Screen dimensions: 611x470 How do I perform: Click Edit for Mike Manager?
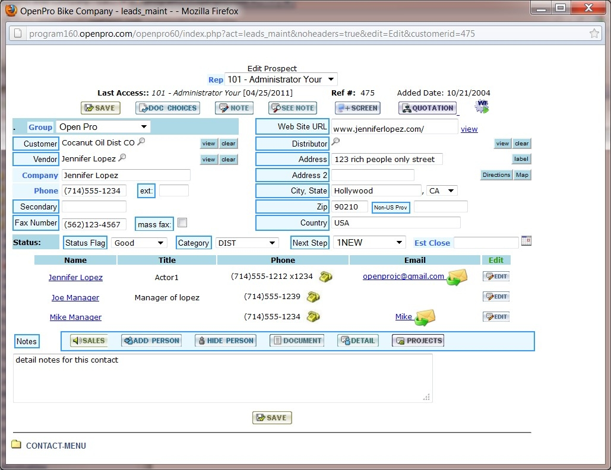tap(496, 317)
